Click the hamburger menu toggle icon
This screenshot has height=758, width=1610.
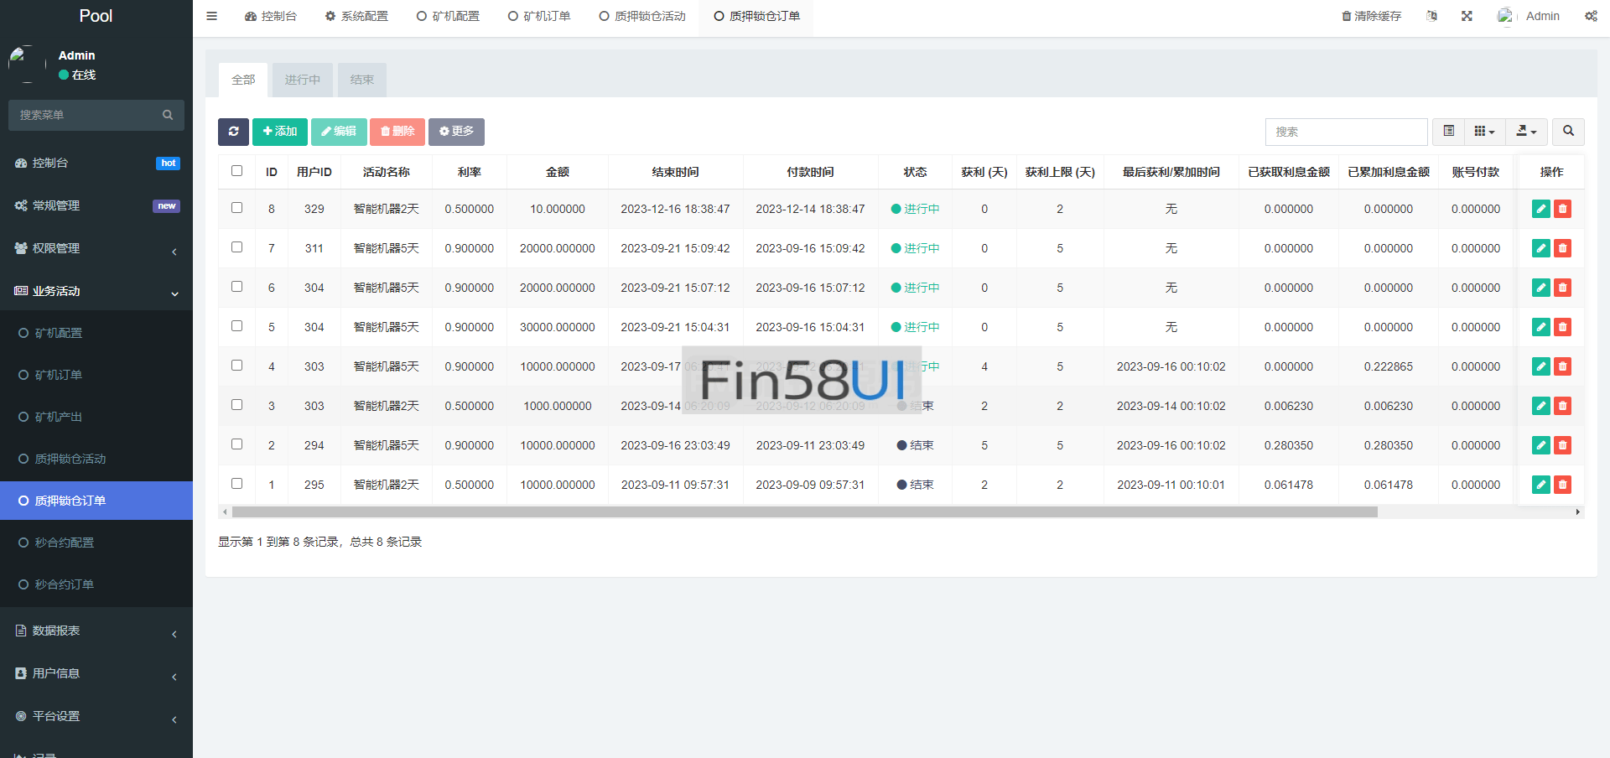pos(211,16)
